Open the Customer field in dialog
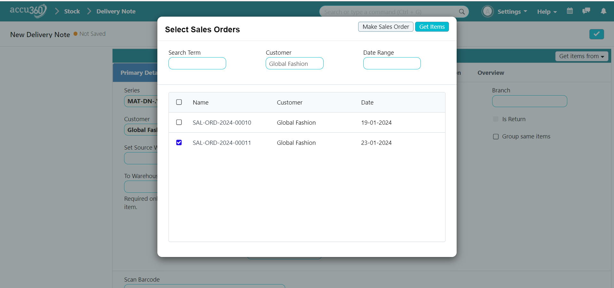The height and width of the screenshot is (288, 614). 295,63
